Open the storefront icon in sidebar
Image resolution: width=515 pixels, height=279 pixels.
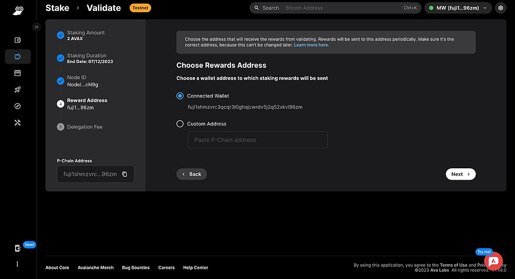click(17, 73)
